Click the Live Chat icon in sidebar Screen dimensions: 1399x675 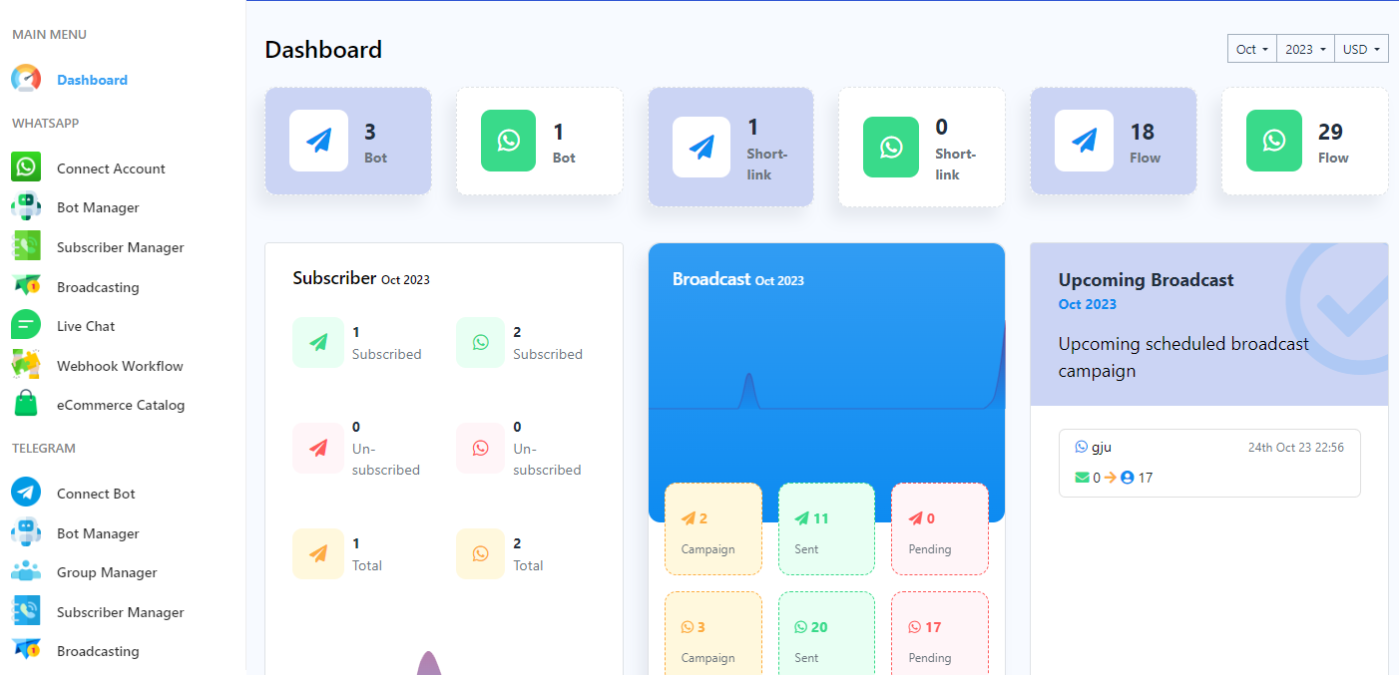pyautogui.click(x=26, y=325)
